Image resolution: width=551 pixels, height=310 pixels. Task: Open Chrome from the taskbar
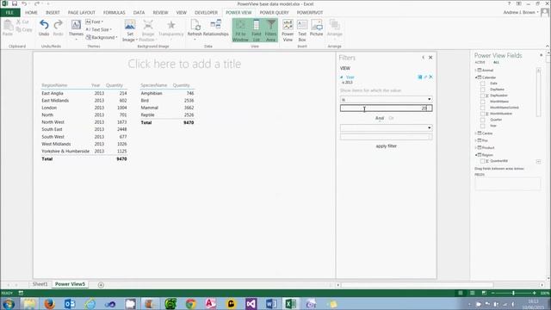point(190,304)
